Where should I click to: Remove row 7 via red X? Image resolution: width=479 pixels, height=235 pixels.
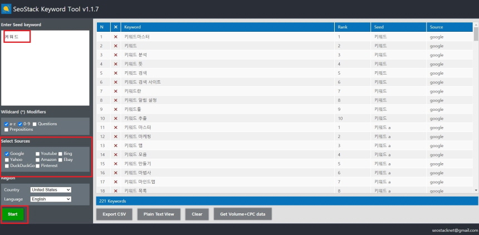[115, 91]
